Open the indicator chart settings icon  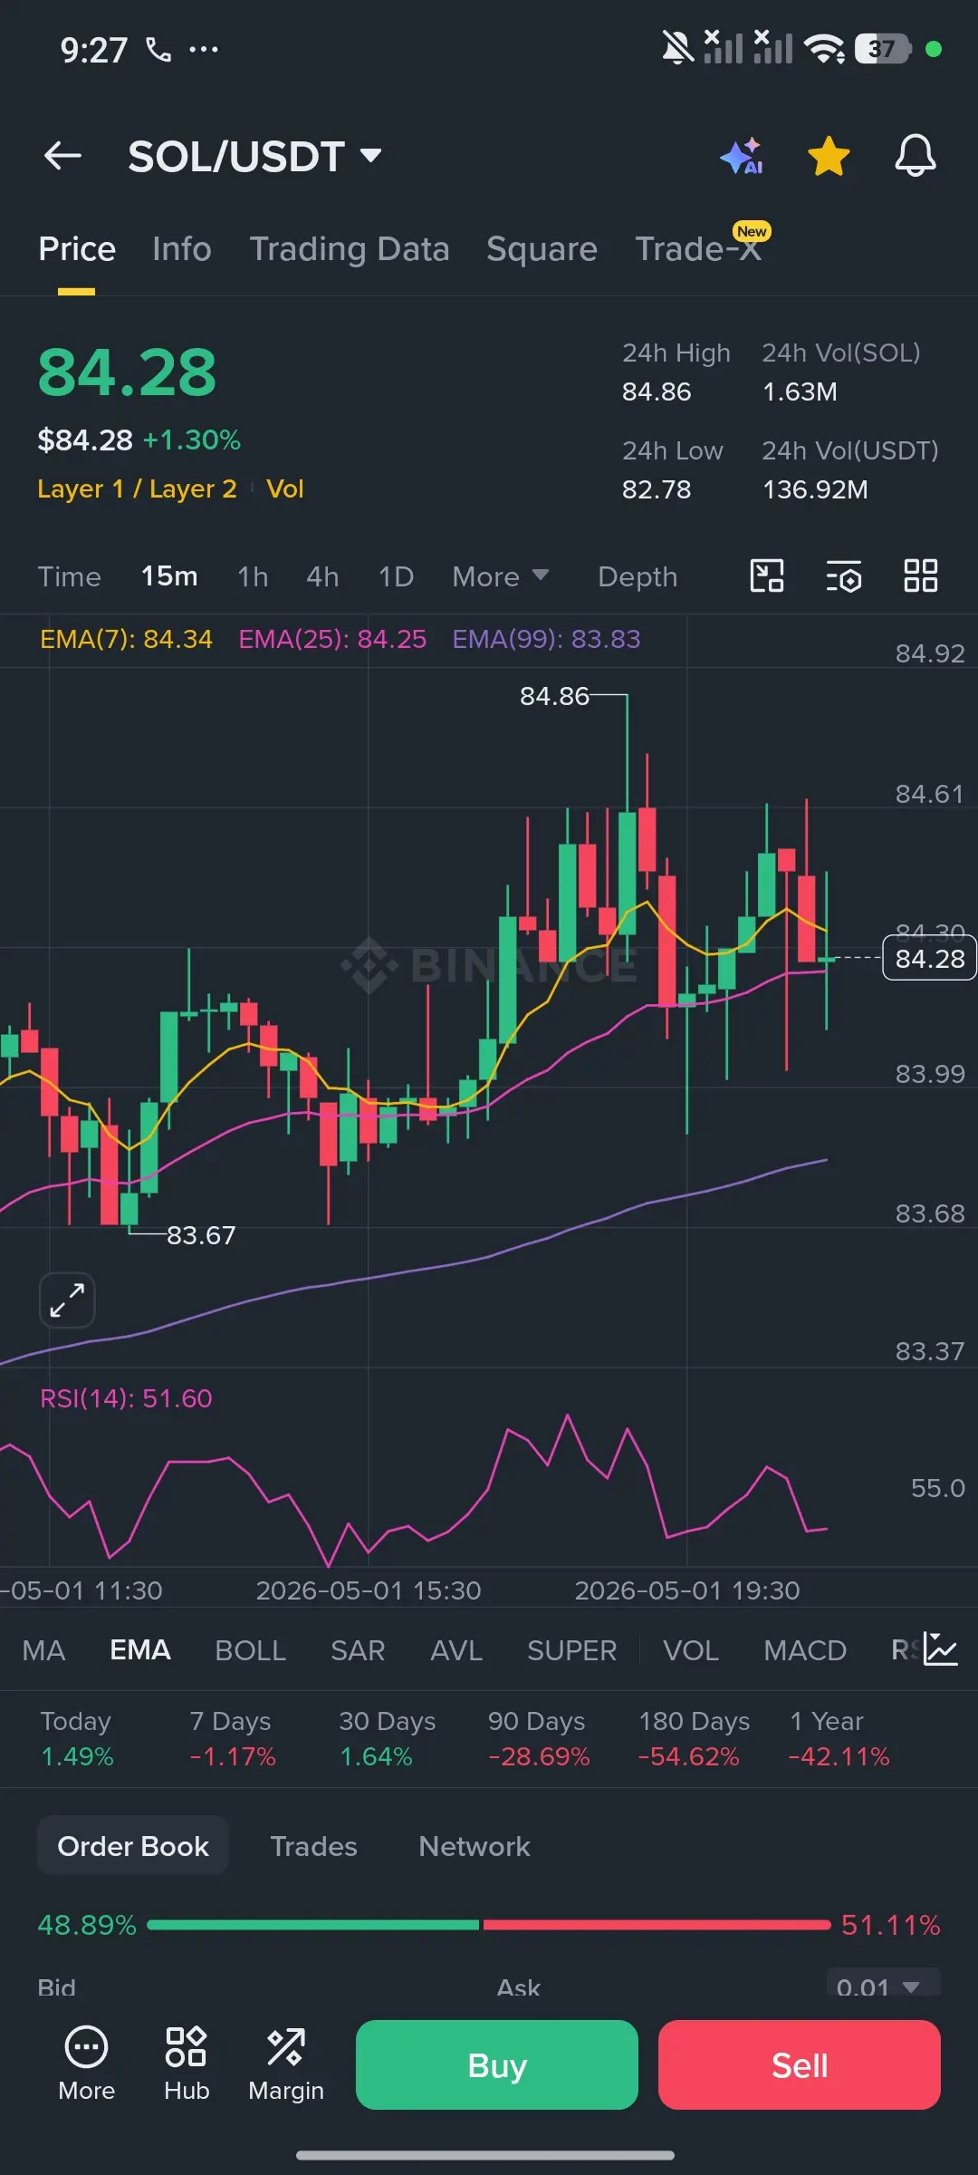tap(940, 1648)
